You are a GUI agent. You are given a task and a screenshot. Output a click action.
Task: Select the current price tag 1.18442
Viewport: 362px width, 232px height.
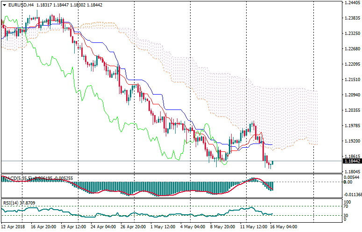(351, 161)
